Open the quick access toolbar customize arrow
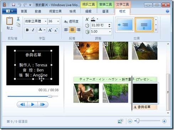The height and width of the screenshot is (130, 174). [x=30, y=5]
